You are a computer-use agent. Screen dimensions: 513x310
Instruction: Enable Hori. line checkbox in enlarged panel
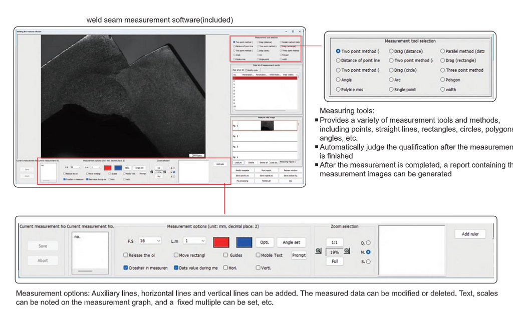coord(225,267)
